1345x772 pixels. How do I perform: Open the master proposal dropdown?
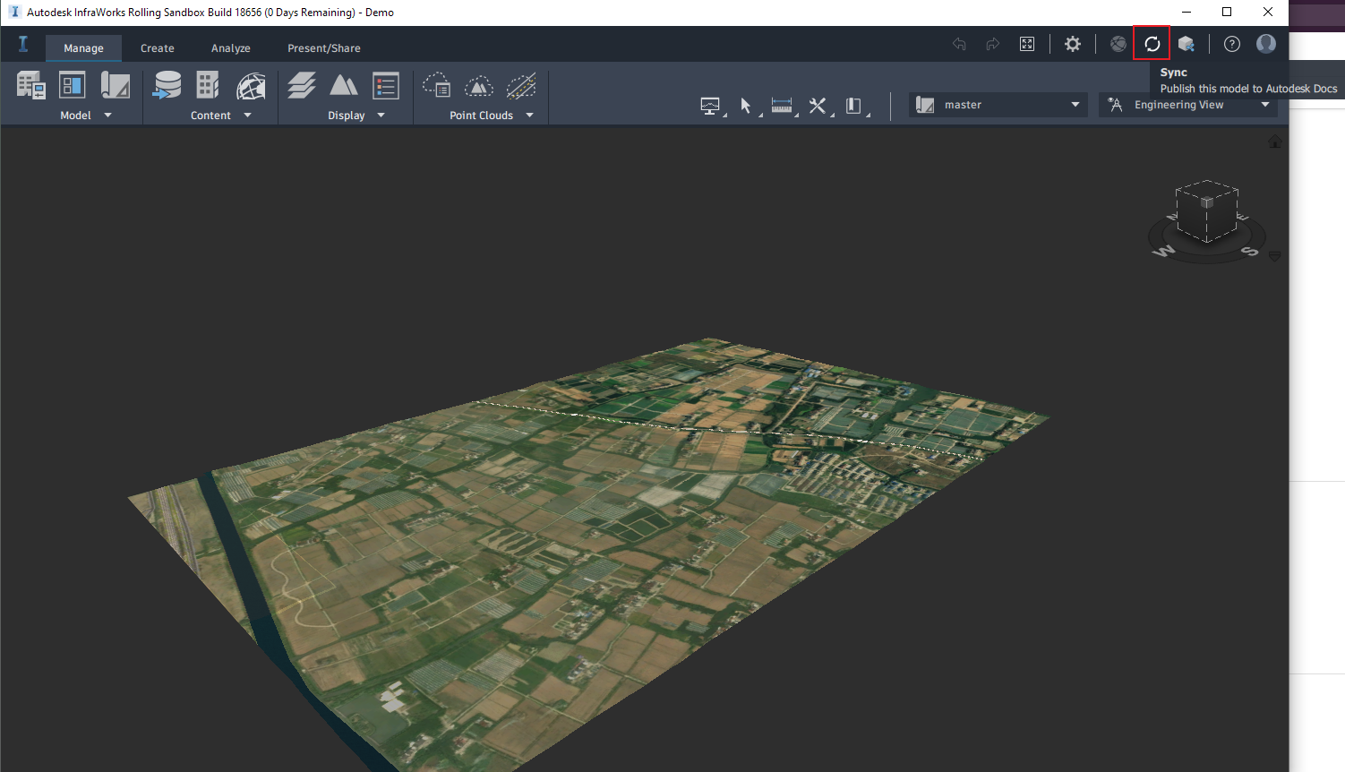tap(998, 105)
